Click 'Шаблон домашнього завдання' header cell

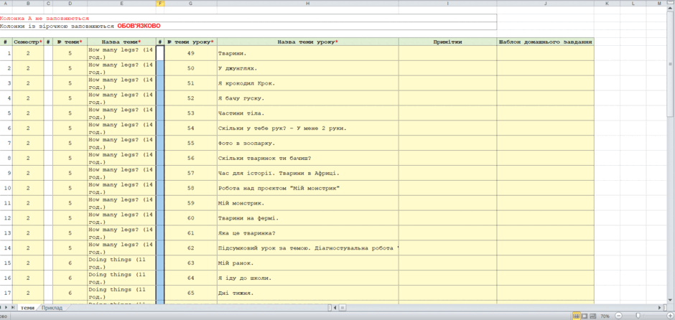546,42
